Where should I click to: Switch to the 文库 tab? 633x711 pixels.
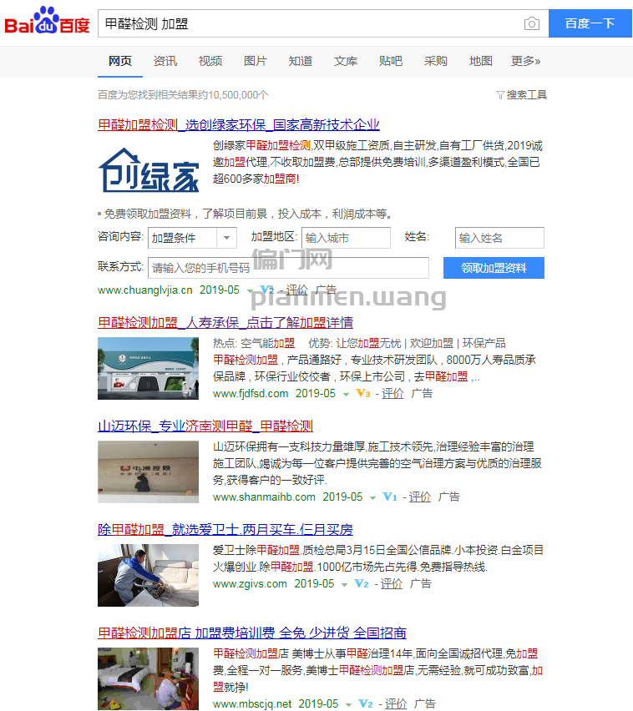click(x=346, y=61)
